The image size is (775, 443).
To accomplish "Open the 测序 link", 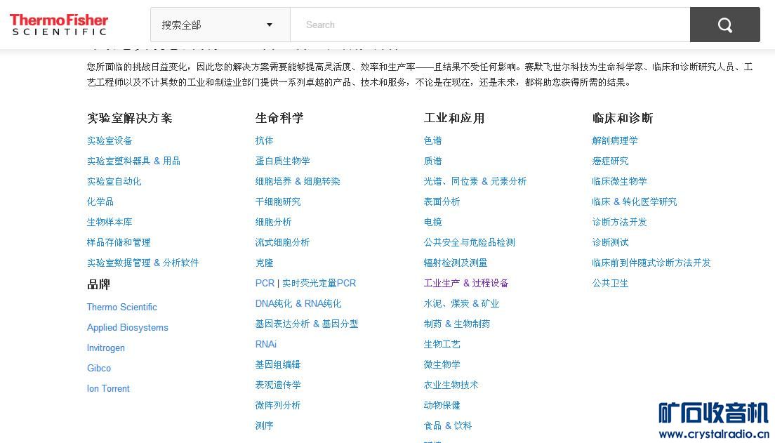I will pos(265,425).
